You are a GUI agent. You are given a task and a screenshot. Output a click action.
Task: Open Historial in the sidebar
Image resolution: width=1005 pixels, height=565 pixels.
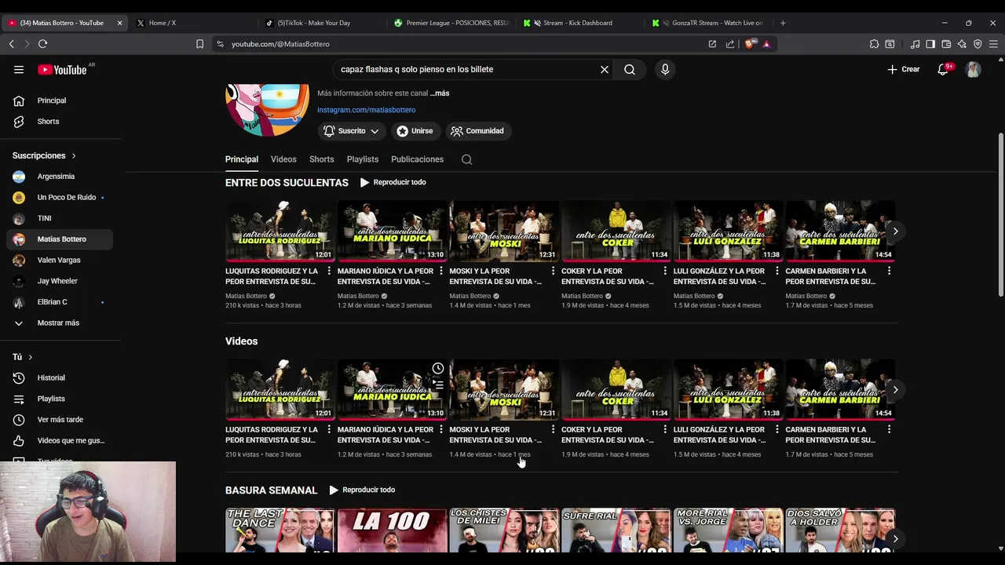[60, 377]
